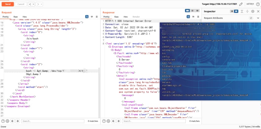The width and height of the screenshot is (261, 129).
Task: Select side-by-side split layout view
Action: pos(188,11)
